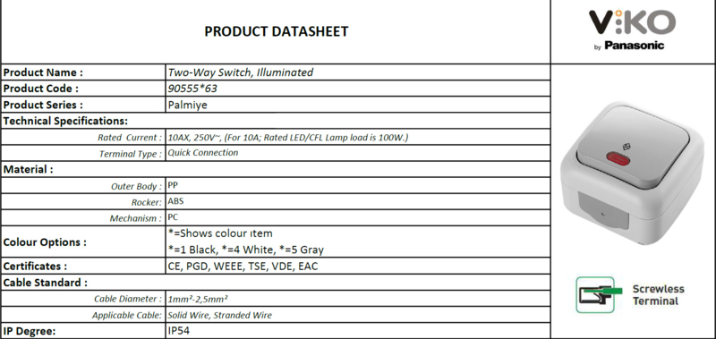
Task: Click the small symbol above red light
Action: click(625, 147)
